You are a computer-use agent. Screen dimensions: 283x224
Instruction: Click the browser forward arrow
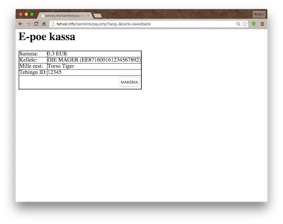(x=28, y=24)
